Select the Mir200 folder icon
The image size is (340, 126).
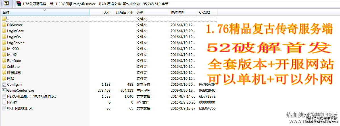click(x=4, y=49)
